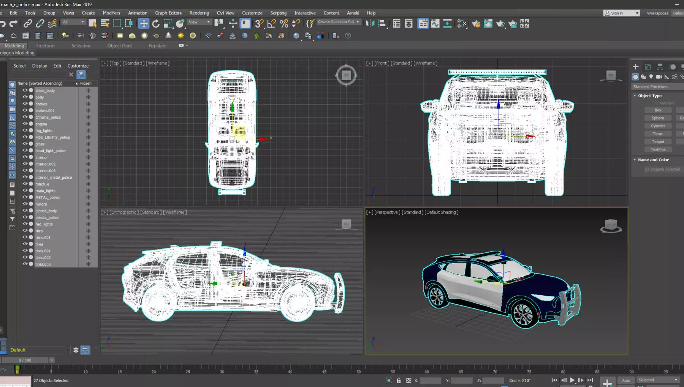Click the cone primitive icon in second toolbar
Image resolution: width=684 pixels, height=387 pixels.
168,36
